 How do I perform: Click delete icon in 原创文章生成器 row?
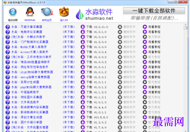pyautogui.click(x=120, y=118)
